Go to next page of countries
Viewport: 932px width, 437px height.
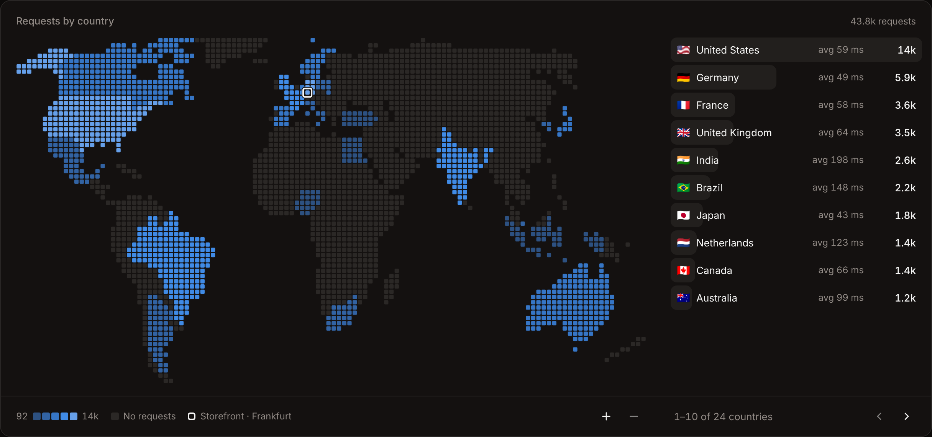click(x=907, y=416)
